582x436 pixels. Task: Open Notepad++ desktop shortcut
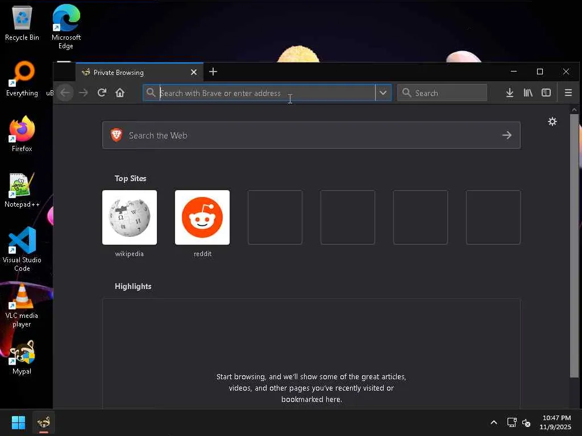click(22, 190)
